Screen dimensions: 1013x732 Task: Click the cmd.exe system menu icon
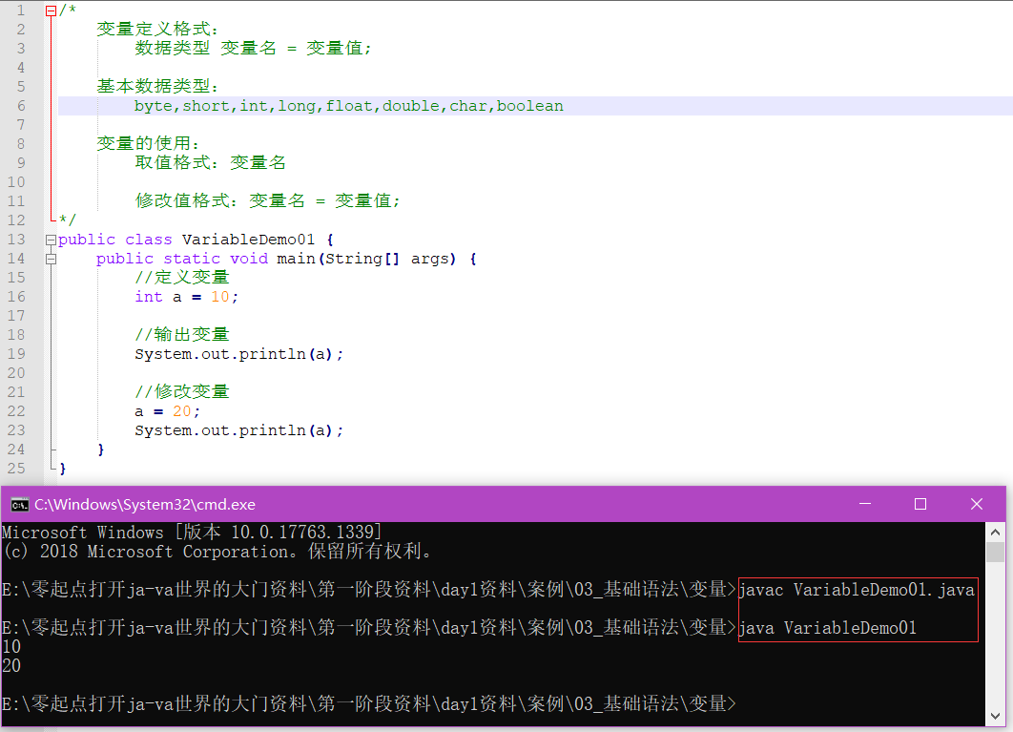tap(18, 504)
